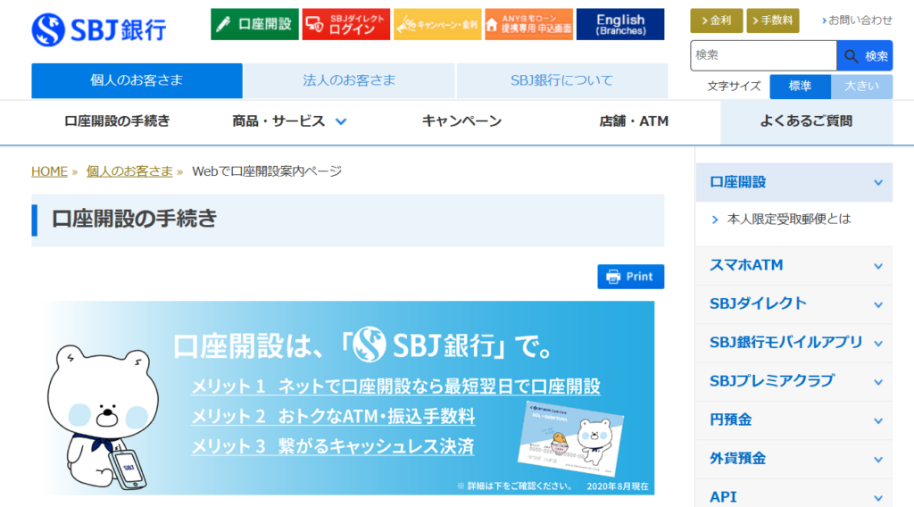Click the SBJ Bank logo
The width and height of the screenshot is (914, 507).
[x=99, y=28]
